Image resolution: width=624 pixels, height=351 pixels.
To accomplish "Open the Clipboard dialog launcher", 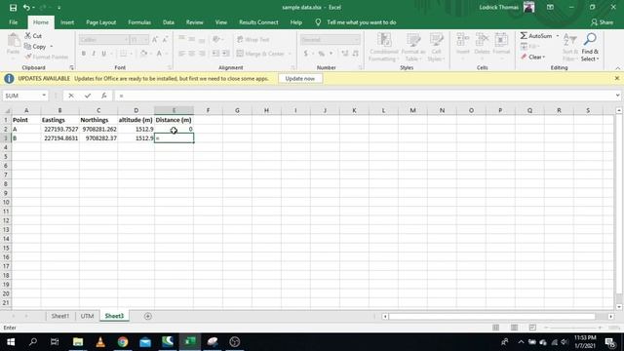I will 71,67.
